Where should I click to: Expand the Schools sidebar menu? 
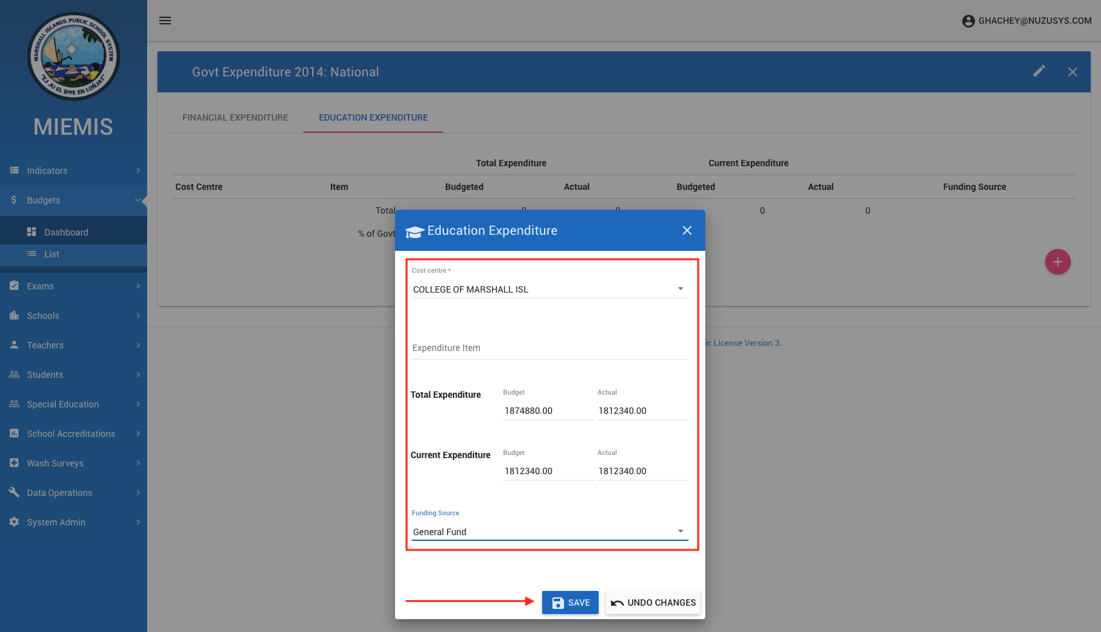tap(73, 316)
